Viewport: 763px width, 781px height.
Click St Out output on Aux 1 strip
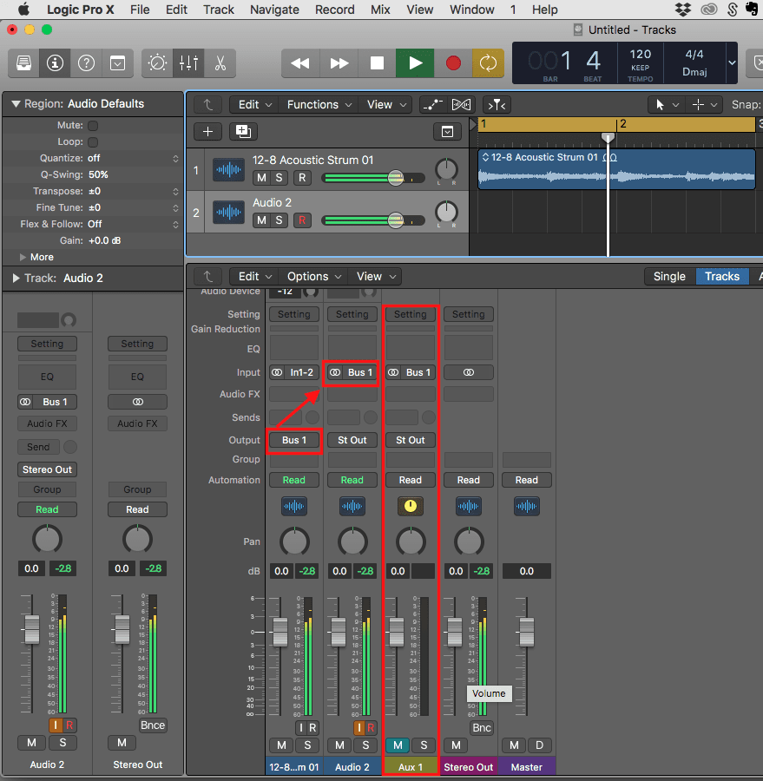point(411,440)
